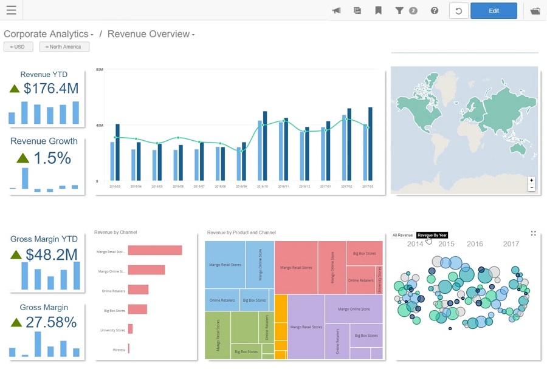Expand the bubble chart to fullscreen
The height and width of the screenshot is (386, 547).
pos(534,234)
